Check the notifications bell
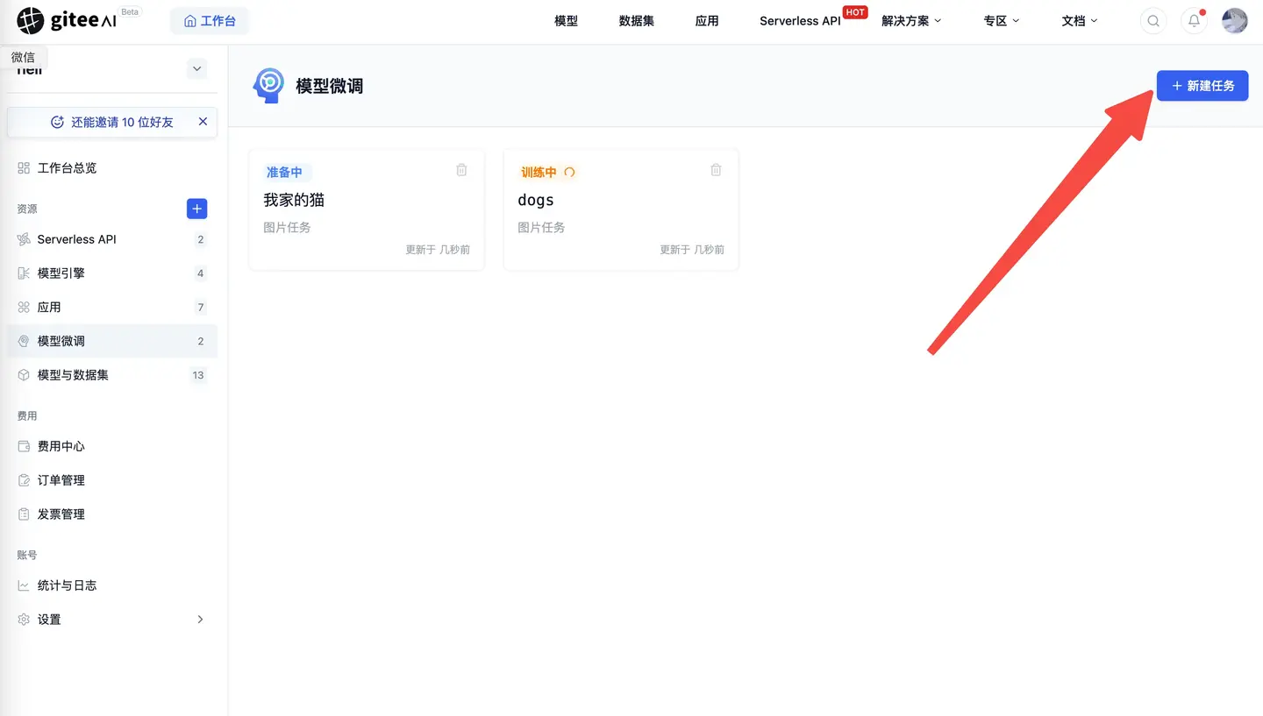This screenshot has width=1263, height=716. [x=1193, y=20]
